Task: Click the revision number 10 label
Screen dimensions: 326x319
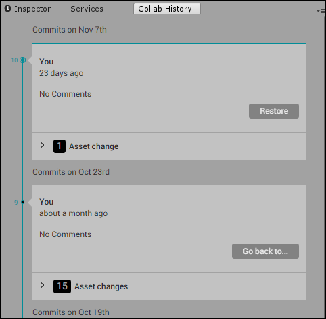Action: (x=14, y=60)
